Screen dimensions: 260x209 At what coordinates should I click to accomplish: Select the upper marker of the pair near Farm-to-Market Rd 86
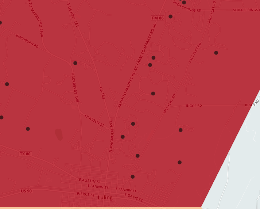coord(154,58)
